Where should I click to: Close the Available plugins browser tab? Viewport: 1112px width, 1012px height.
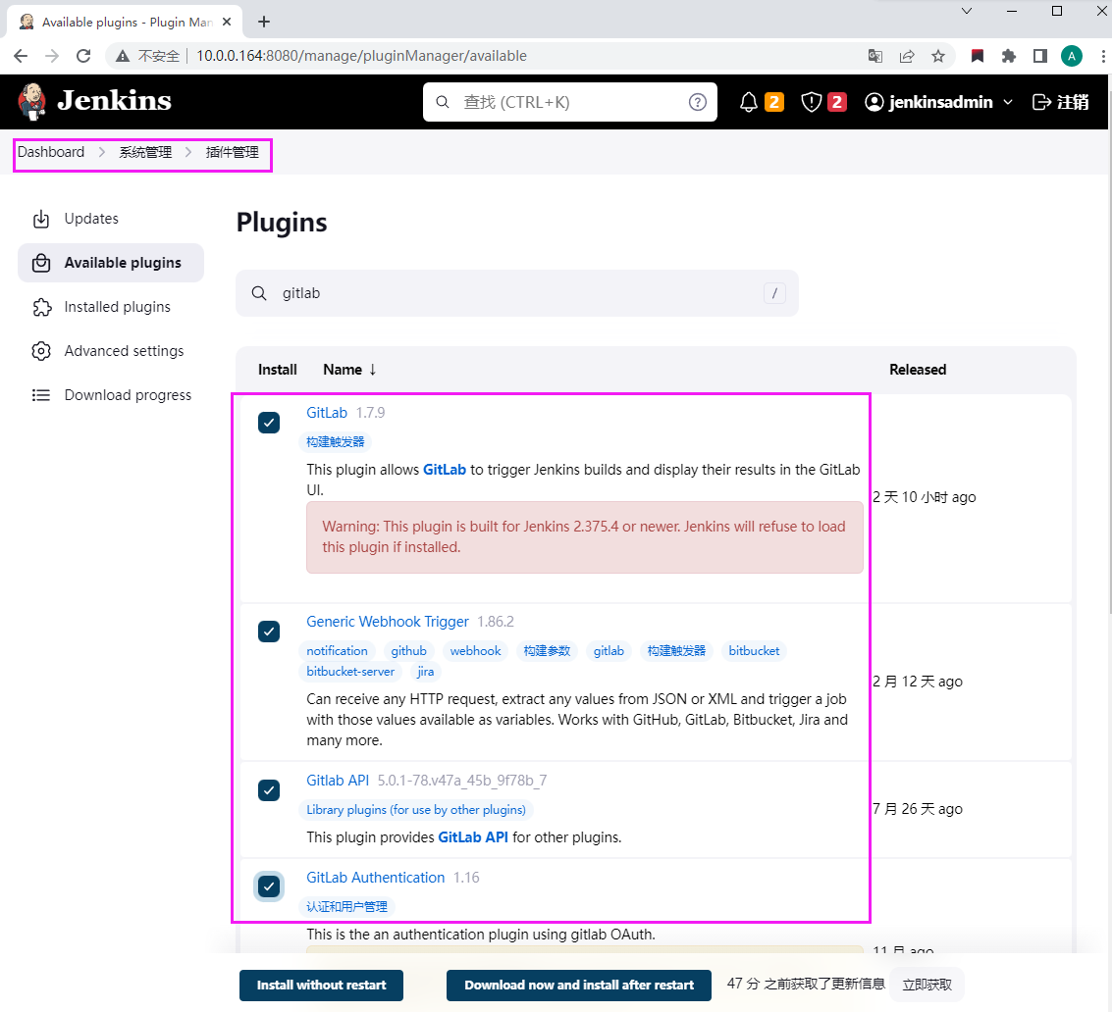point(227,22)
